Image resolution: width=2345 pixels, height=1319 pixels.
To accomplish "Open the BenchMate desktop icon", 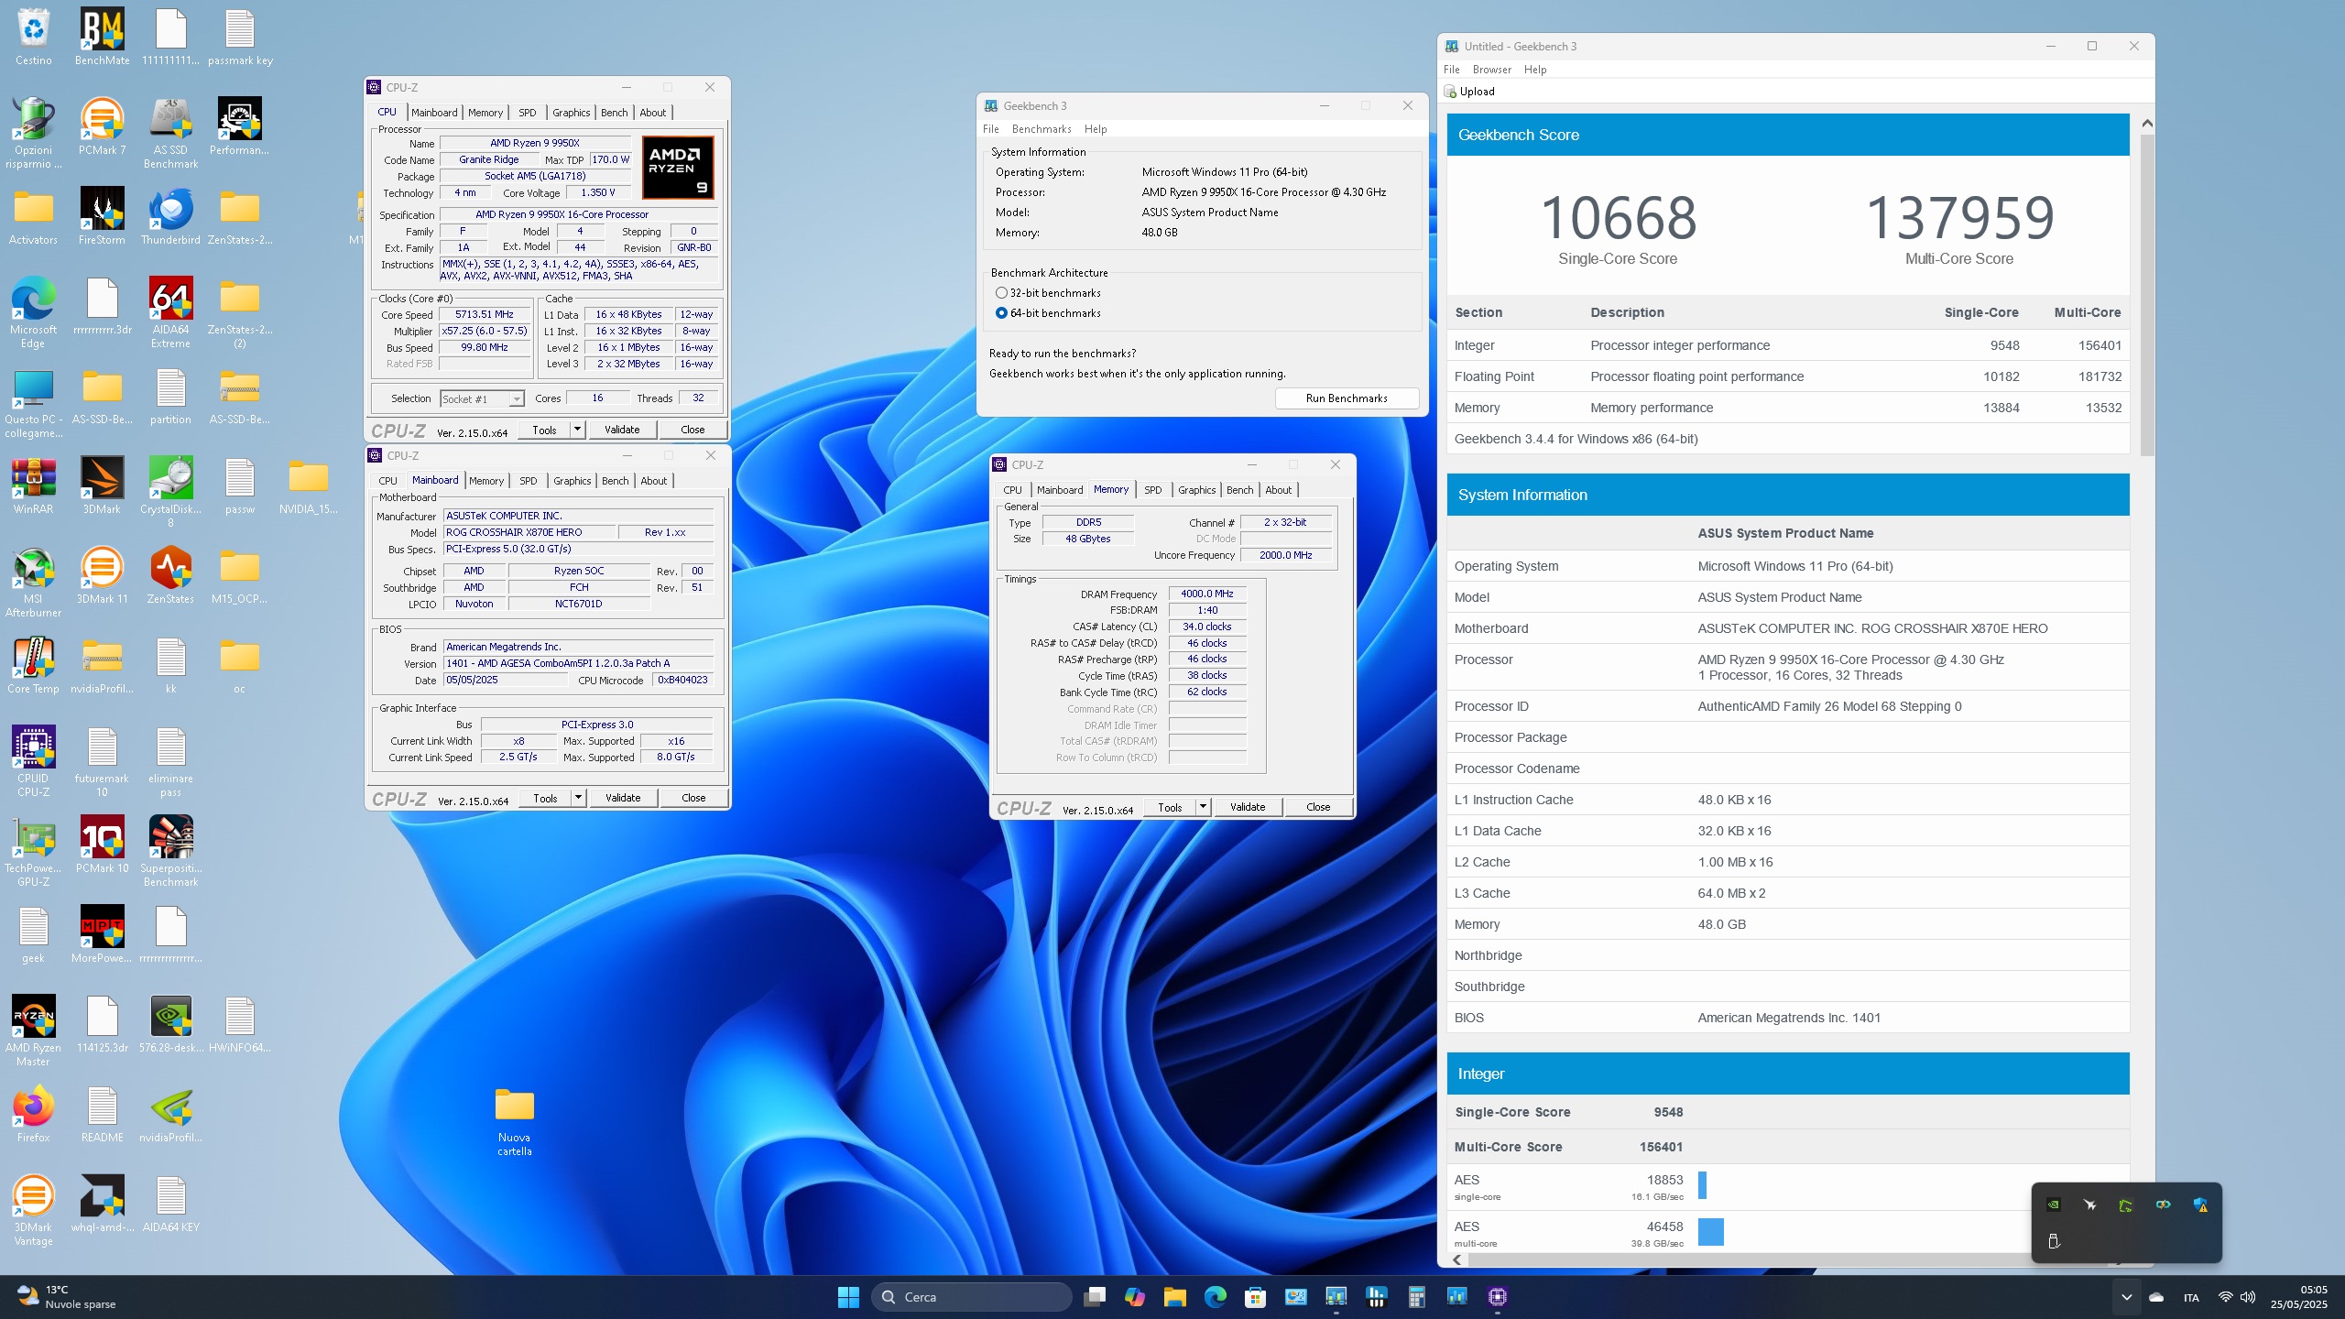I will tap(102, 37).
